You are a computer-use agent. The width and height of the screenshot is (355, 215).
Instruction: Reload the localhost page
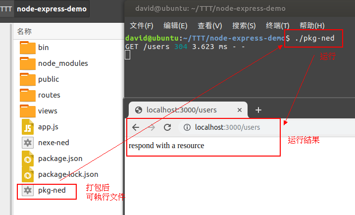coord(167,127)
